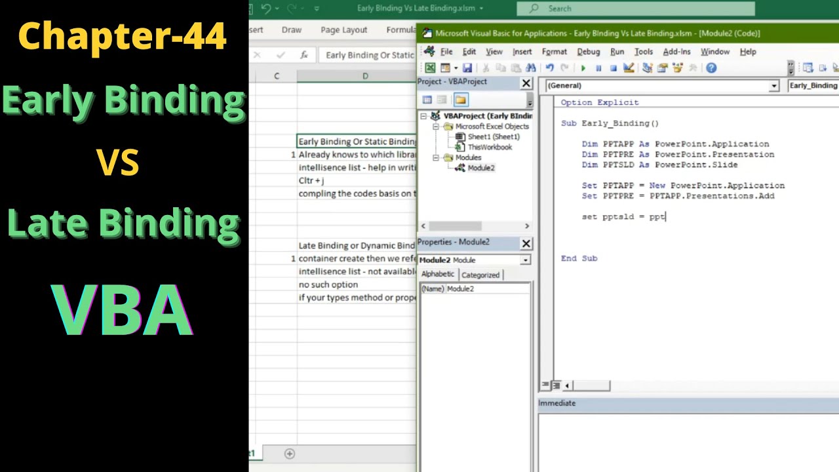Open Object Browser toolbar icon
Image resolution: width=839 pixels, height=472 pixels.
click(x=678, y=68)
